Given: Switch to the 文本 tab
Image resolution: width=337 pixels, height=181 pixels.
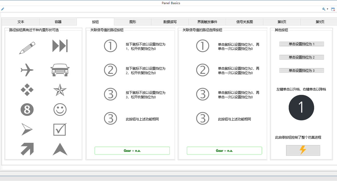Looking at the screenshot, I should pyautogui.click(x=21, y=22).
